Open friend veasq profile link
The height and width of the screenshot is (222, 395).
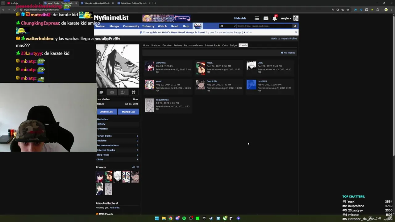[159, 81]
